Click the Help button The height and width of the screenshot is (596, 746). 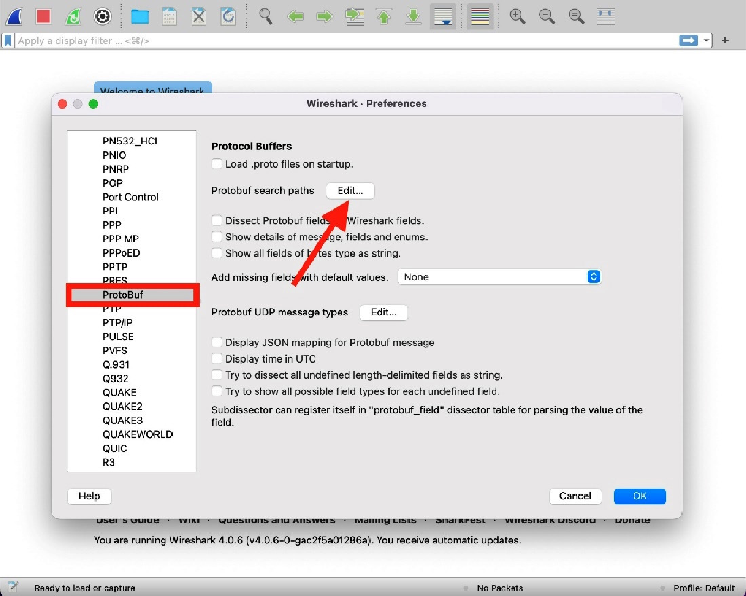89,496
